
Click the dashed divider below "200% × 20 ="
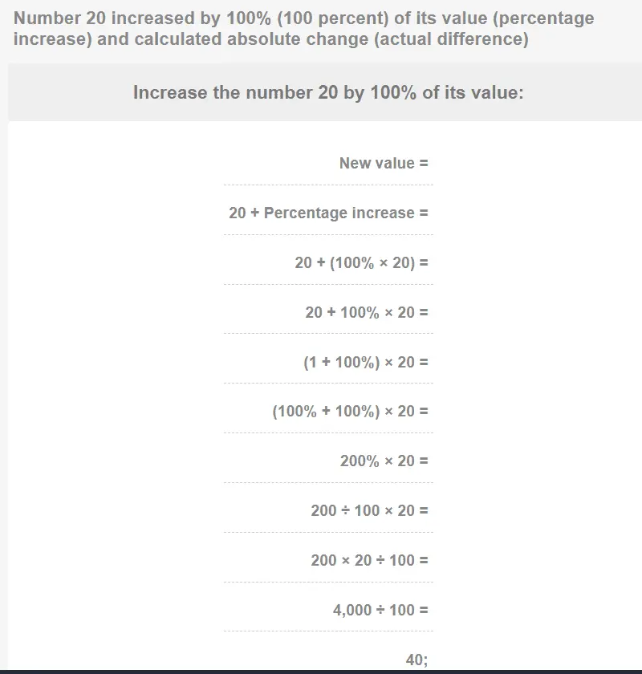328,483
